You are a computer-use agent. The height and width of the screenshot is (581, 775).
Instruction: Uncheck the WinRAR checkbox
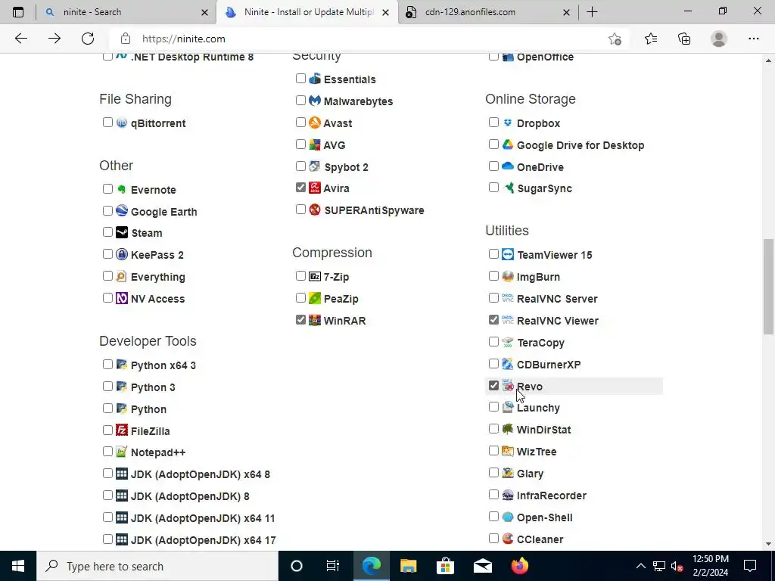300,320
